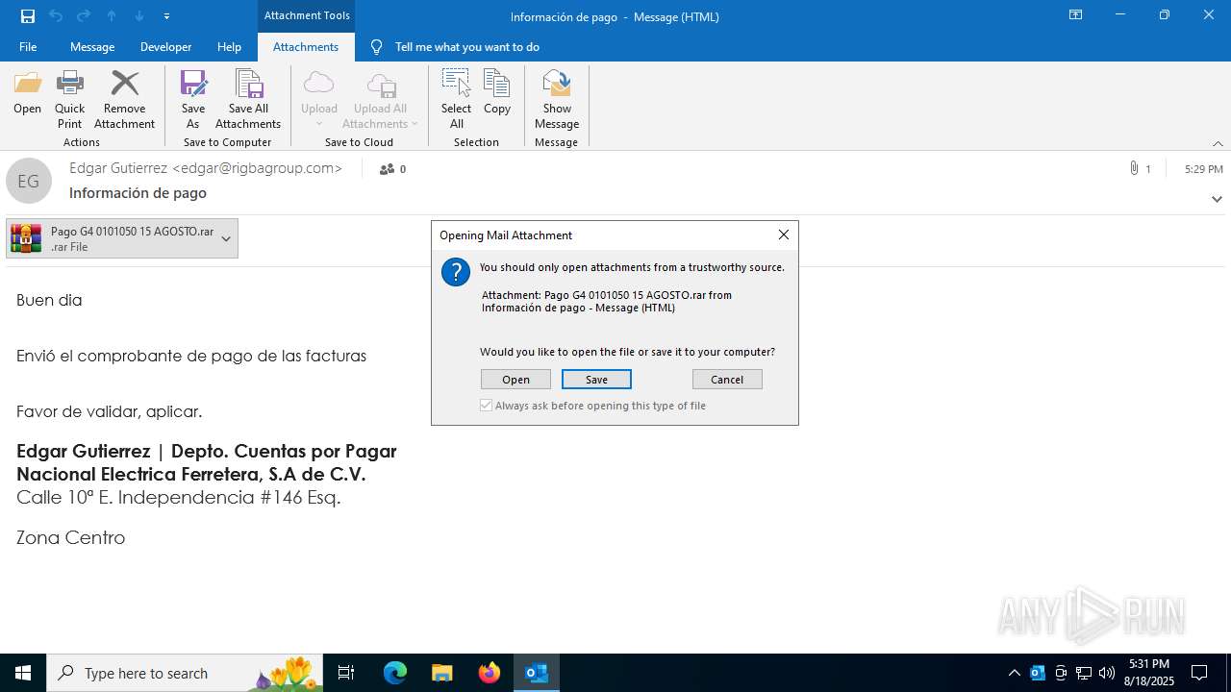
Task: Open the Windows Start menu
Action: [x=23, y=673]
